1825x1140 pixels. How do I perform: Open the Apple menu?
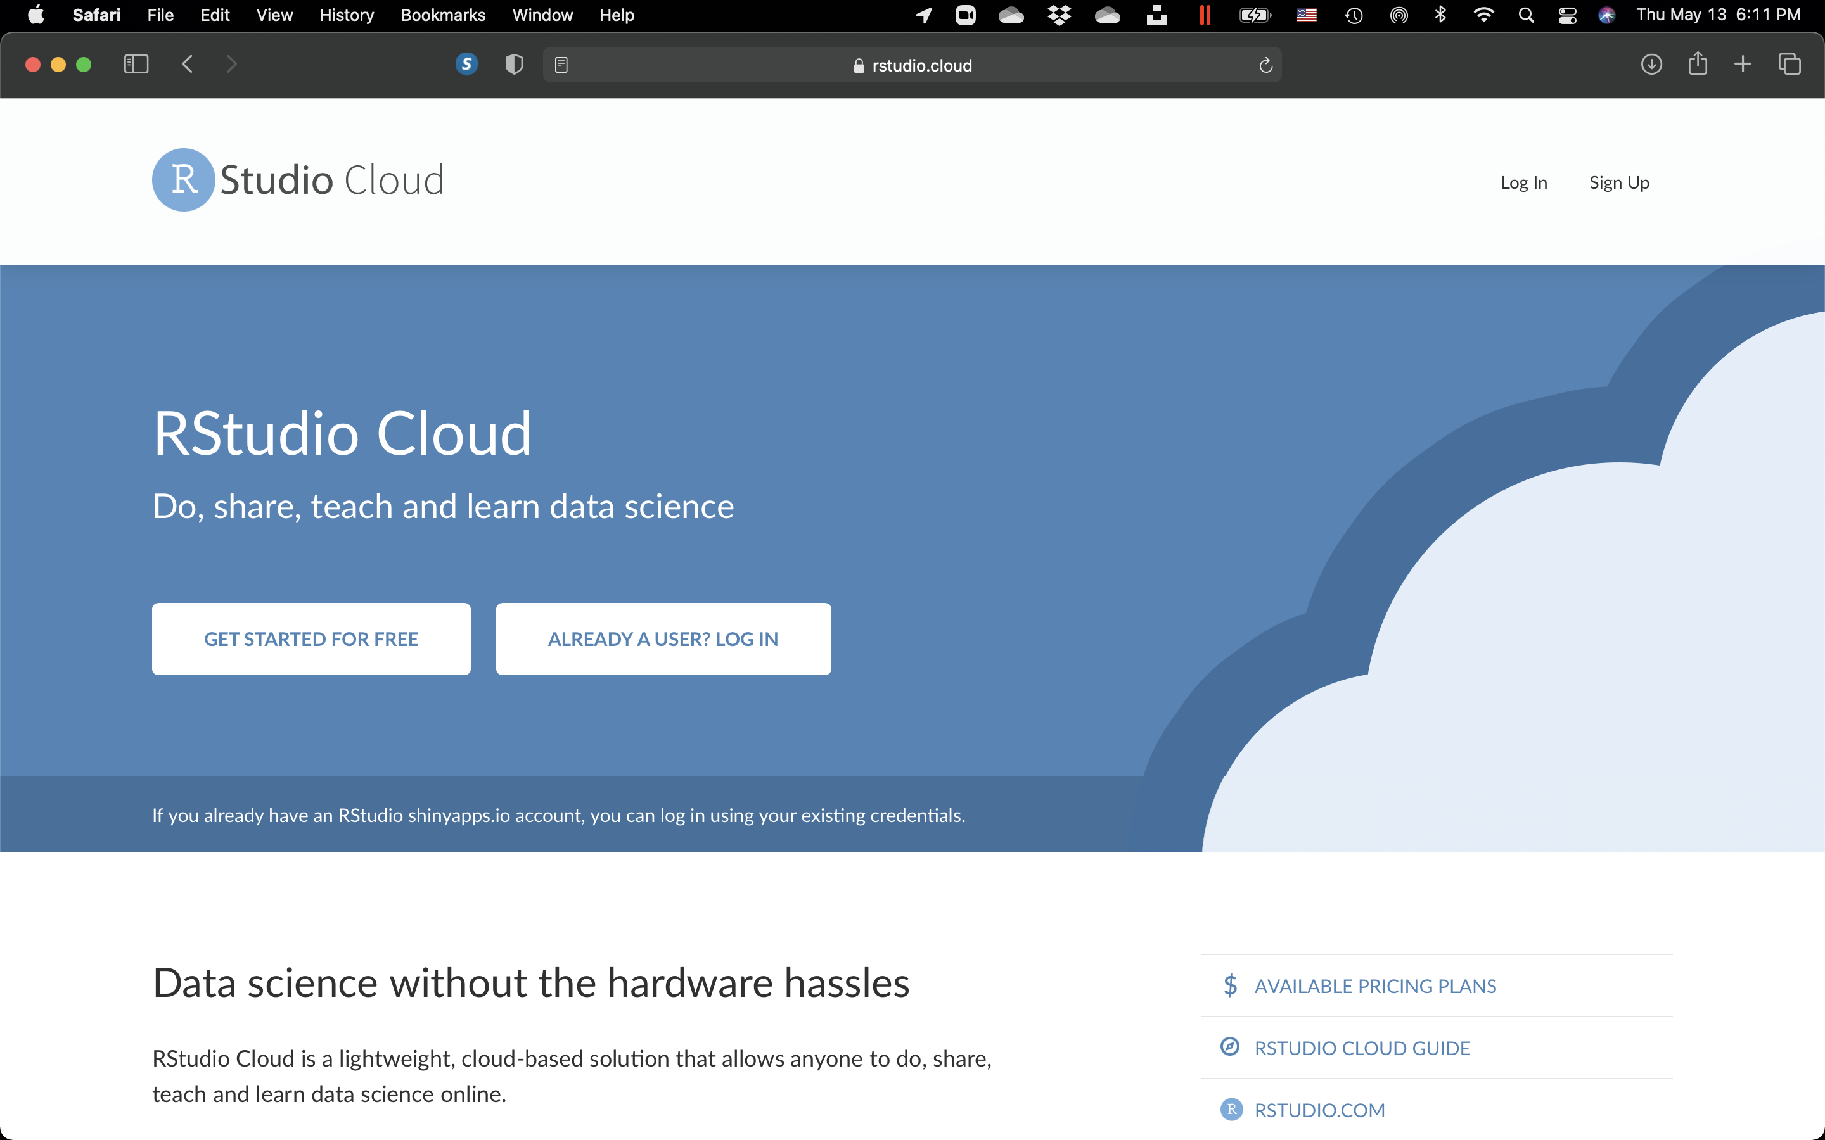click(35, 15)
